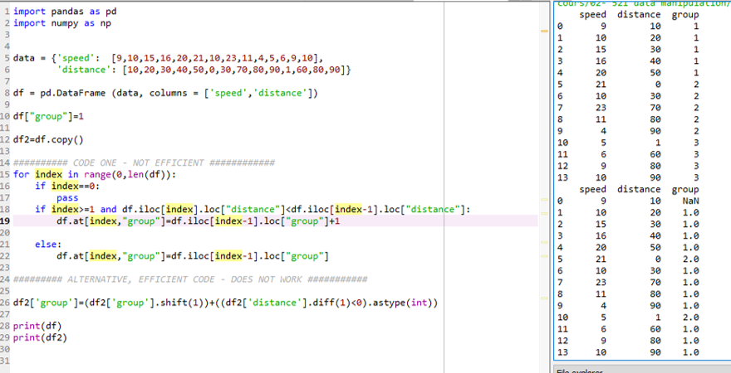Click line number 26 in the gutter

click(6, 303)
